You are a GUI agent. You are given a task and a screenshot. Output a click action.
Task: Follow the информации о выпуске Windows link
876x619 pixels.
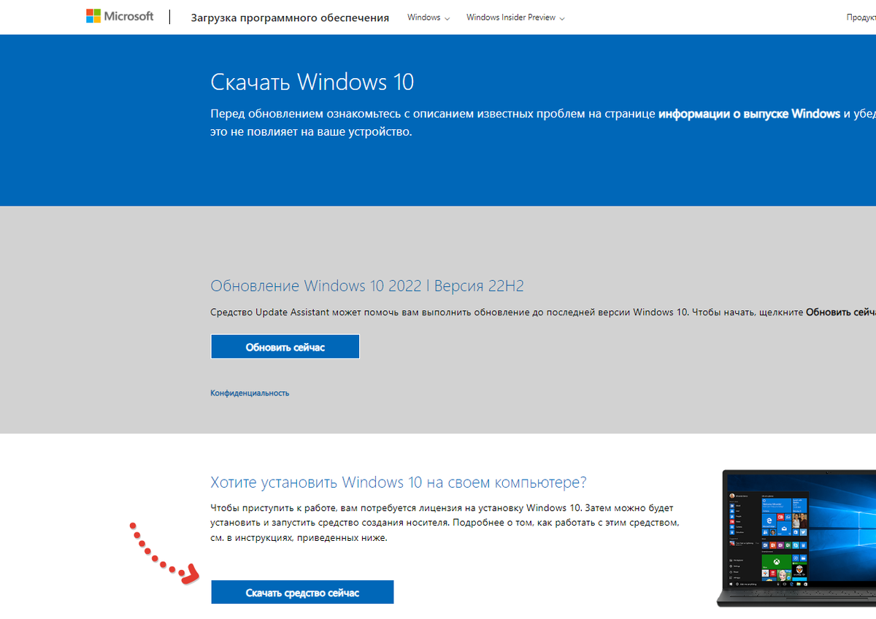749,114
